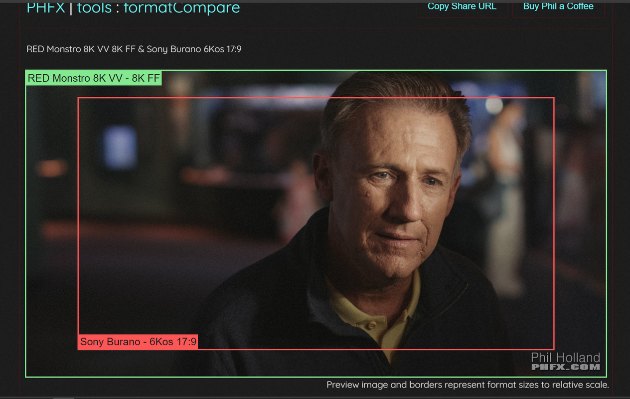630x399 pixels.
Task: Select the RED Monstro 8K VV green label
Action: click(x=94, y=78)
